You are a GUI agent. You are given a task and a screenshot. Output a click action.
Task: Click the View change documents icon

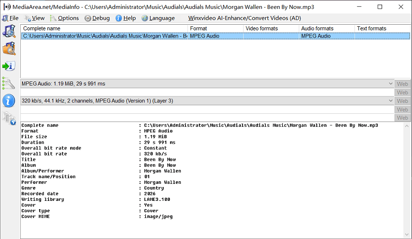9,118
